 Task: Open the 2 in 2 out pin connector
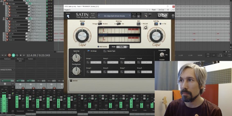click(161, 10)
